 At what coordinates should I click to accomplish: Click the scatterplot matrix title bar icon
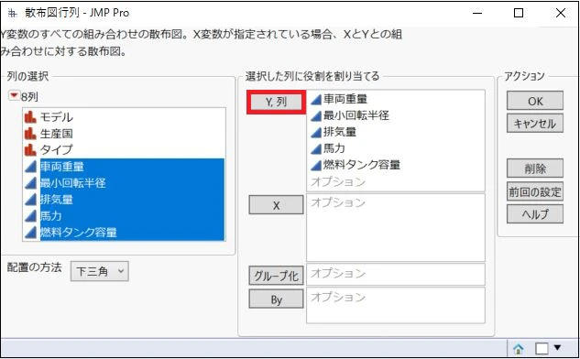[12, 14]
